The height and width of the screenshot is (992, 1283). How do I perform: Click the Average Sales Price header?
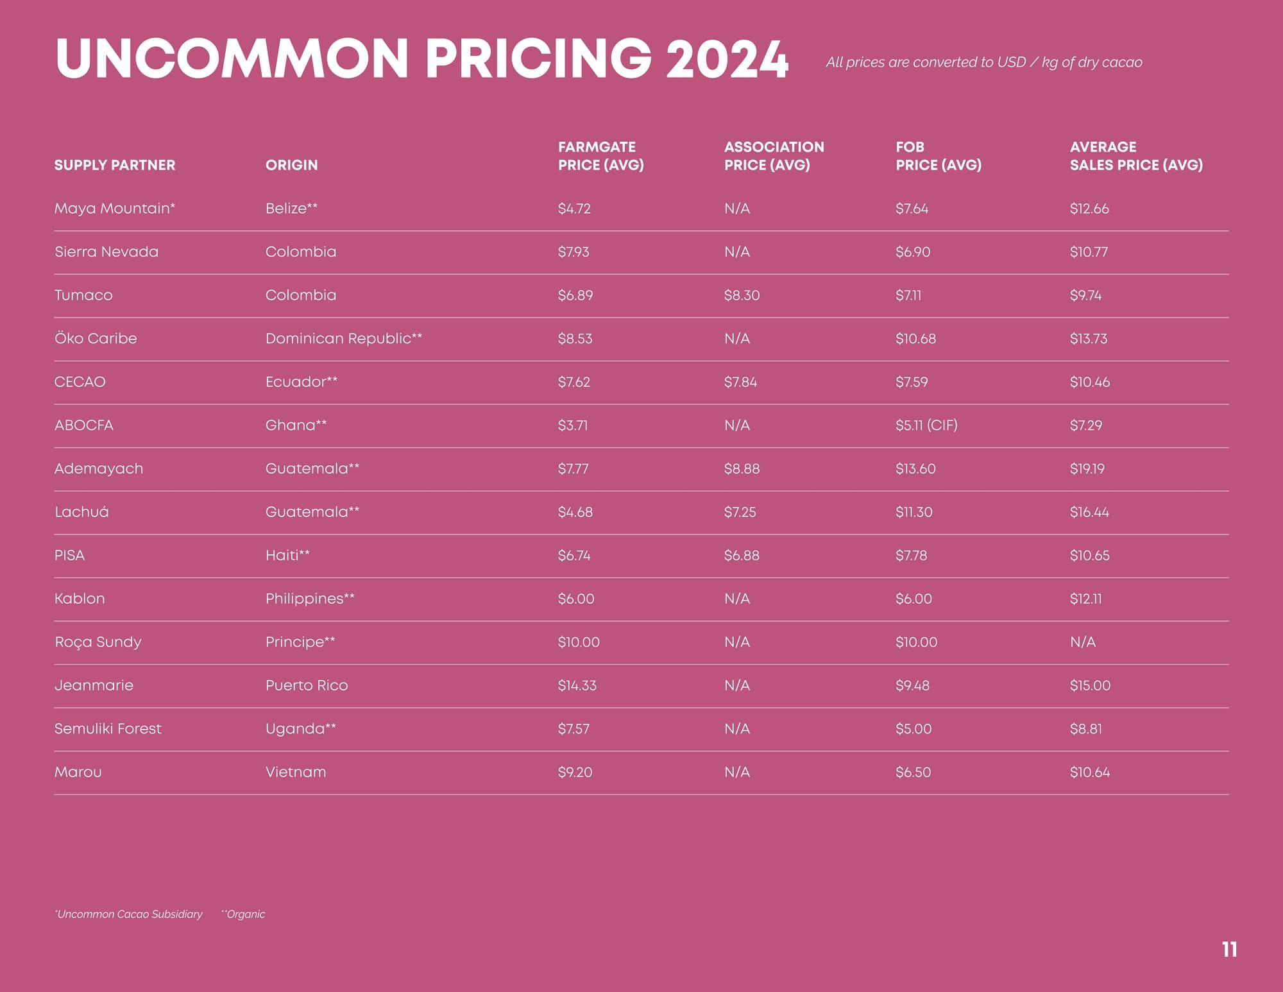point(1135,156)
